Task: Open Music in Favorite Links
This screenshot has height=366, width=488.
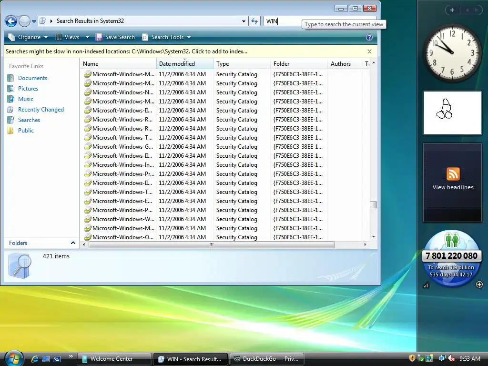Action: coord(26,99)
